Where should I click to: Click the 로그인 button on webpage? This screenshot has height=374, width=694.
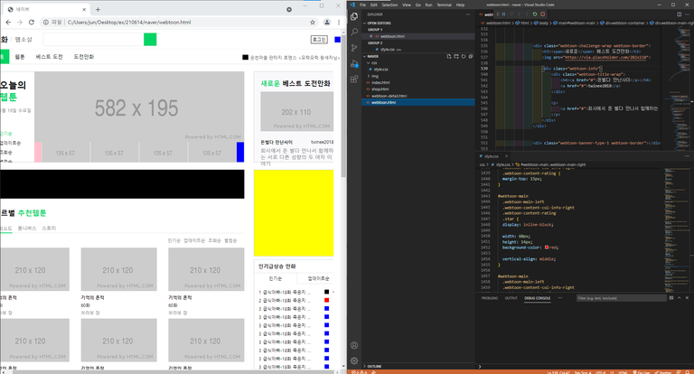point(319,40)
